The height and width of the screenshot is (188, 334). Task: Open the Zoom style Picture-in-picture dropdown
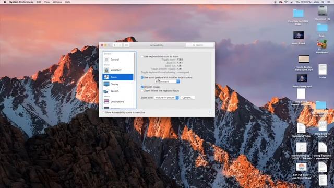coord(166,98)
